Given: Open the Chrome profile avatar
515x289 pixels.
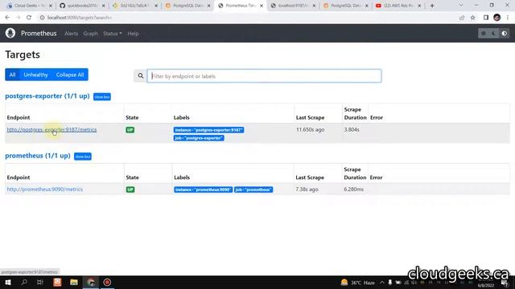Looking at the screenshot, I should (496, 18).
